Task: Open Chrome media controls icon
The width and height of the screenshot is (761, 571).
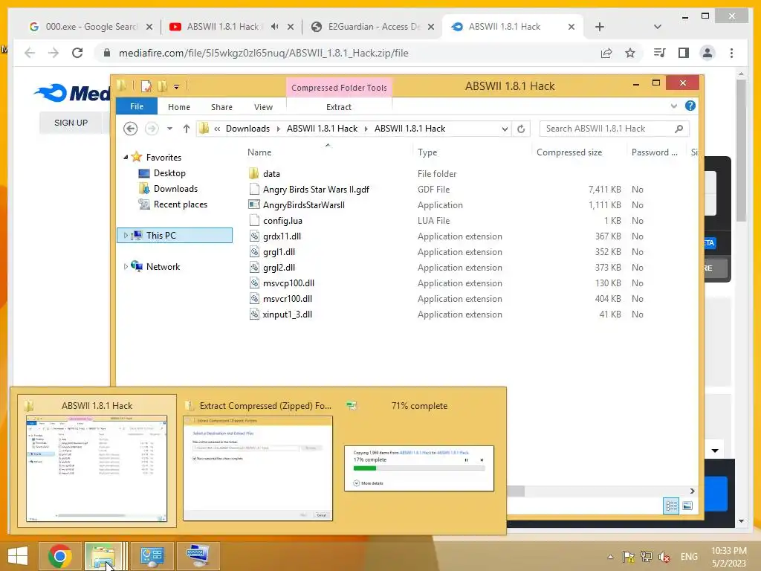Action: pos(659,53)
